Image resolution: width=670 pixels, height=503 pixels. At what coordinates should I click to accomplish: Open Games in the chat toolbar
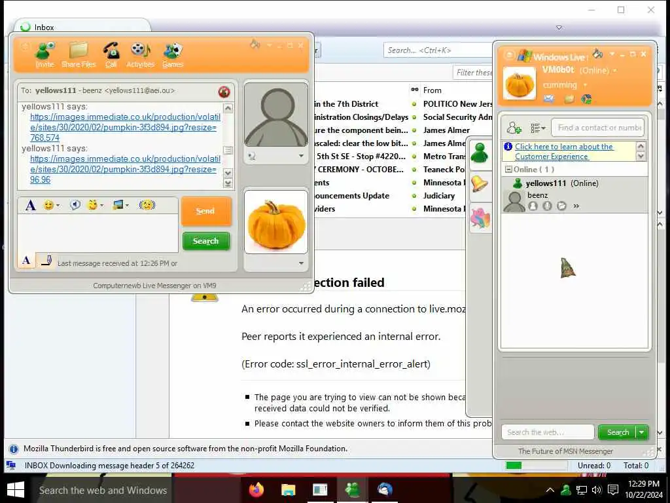pos(173,55)
